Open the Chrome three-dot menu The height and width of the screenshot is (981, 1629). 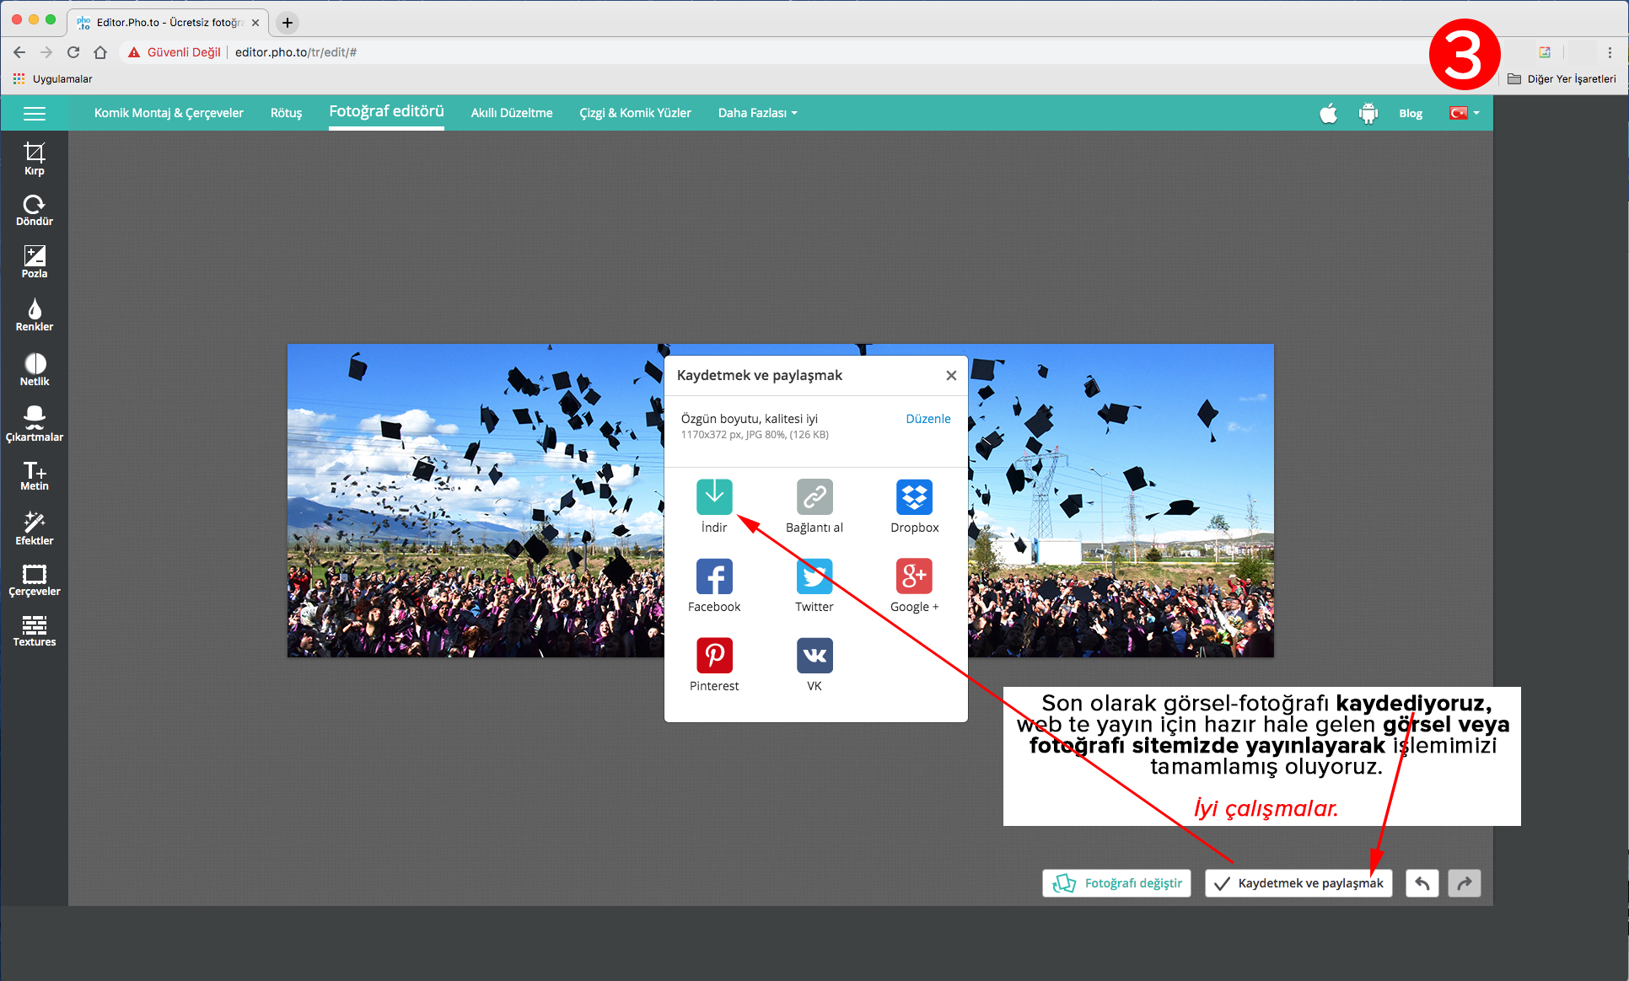(1610, 52)
